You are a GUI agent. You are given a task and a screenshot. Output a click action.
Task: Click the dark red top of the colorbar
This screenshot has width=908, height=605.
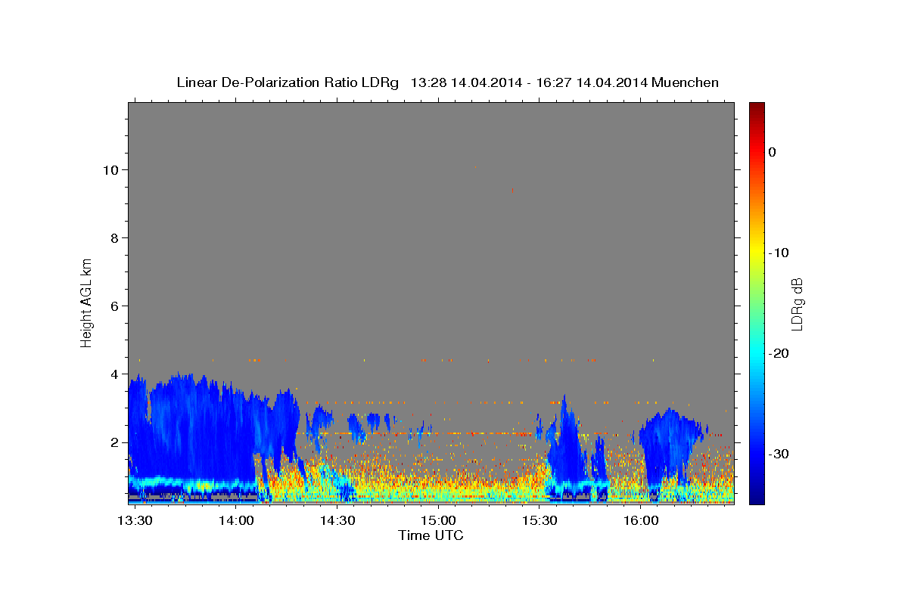coord(757,110)
